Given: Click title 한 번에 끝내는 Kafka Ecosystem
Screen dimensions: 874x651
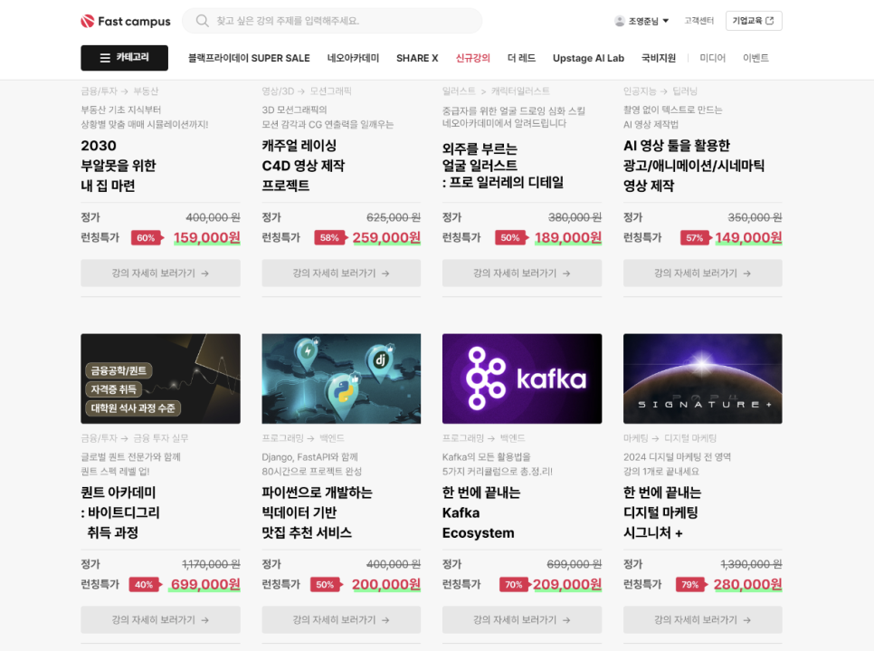Looking at the screenshot, I should pyautogui.click(x=481, y=512).
